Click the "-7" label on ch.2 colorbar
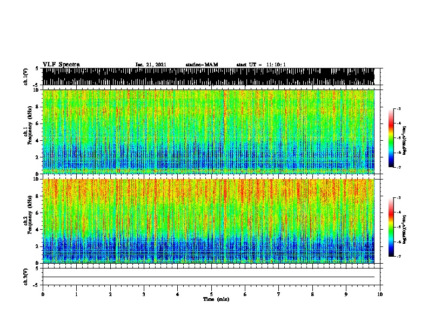 [399, 256]
